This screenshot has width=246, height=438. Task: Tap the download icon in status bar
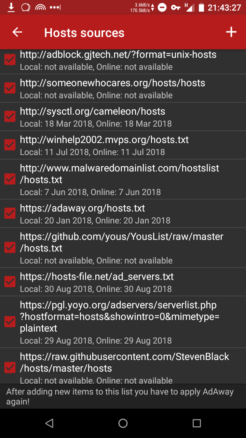pyautogui.click(x=11, y=7)
